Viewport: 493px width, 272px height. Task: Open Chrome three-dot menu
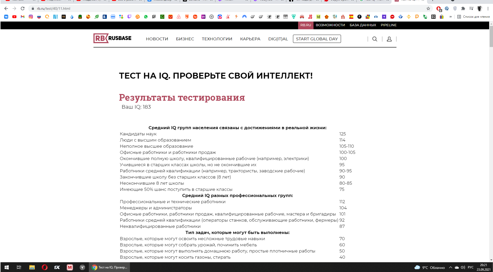click(488, 8)
